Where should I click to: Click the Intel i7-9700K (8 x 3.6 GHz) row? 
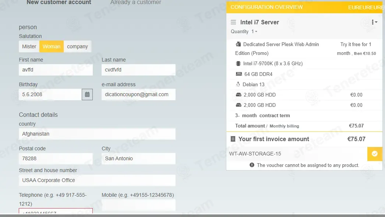(304, 63)
